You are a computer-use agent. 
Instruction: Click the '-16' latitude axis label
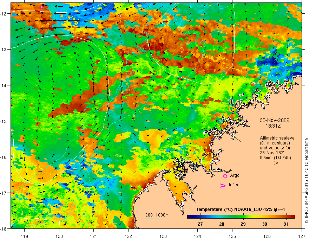point(3,157)
